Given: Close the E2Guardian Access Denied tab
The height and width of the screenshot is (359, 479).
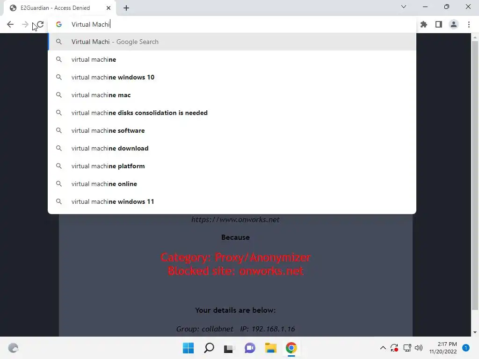Looking at the screenshot, I should click(x=109, y=8).
